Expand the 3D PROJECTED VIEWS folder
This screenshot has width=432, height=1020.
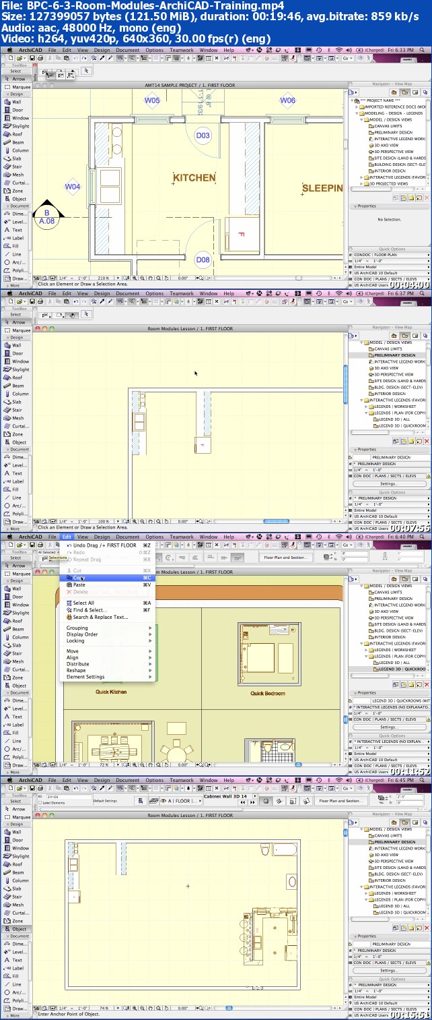click(363, 183)
